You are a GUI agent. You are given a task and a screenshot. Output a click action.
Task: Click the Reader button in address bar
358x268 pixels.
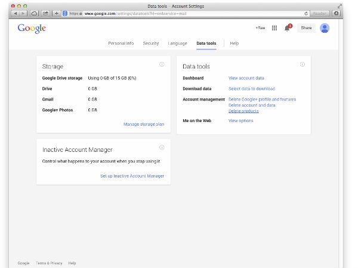[x=319, y=14]
